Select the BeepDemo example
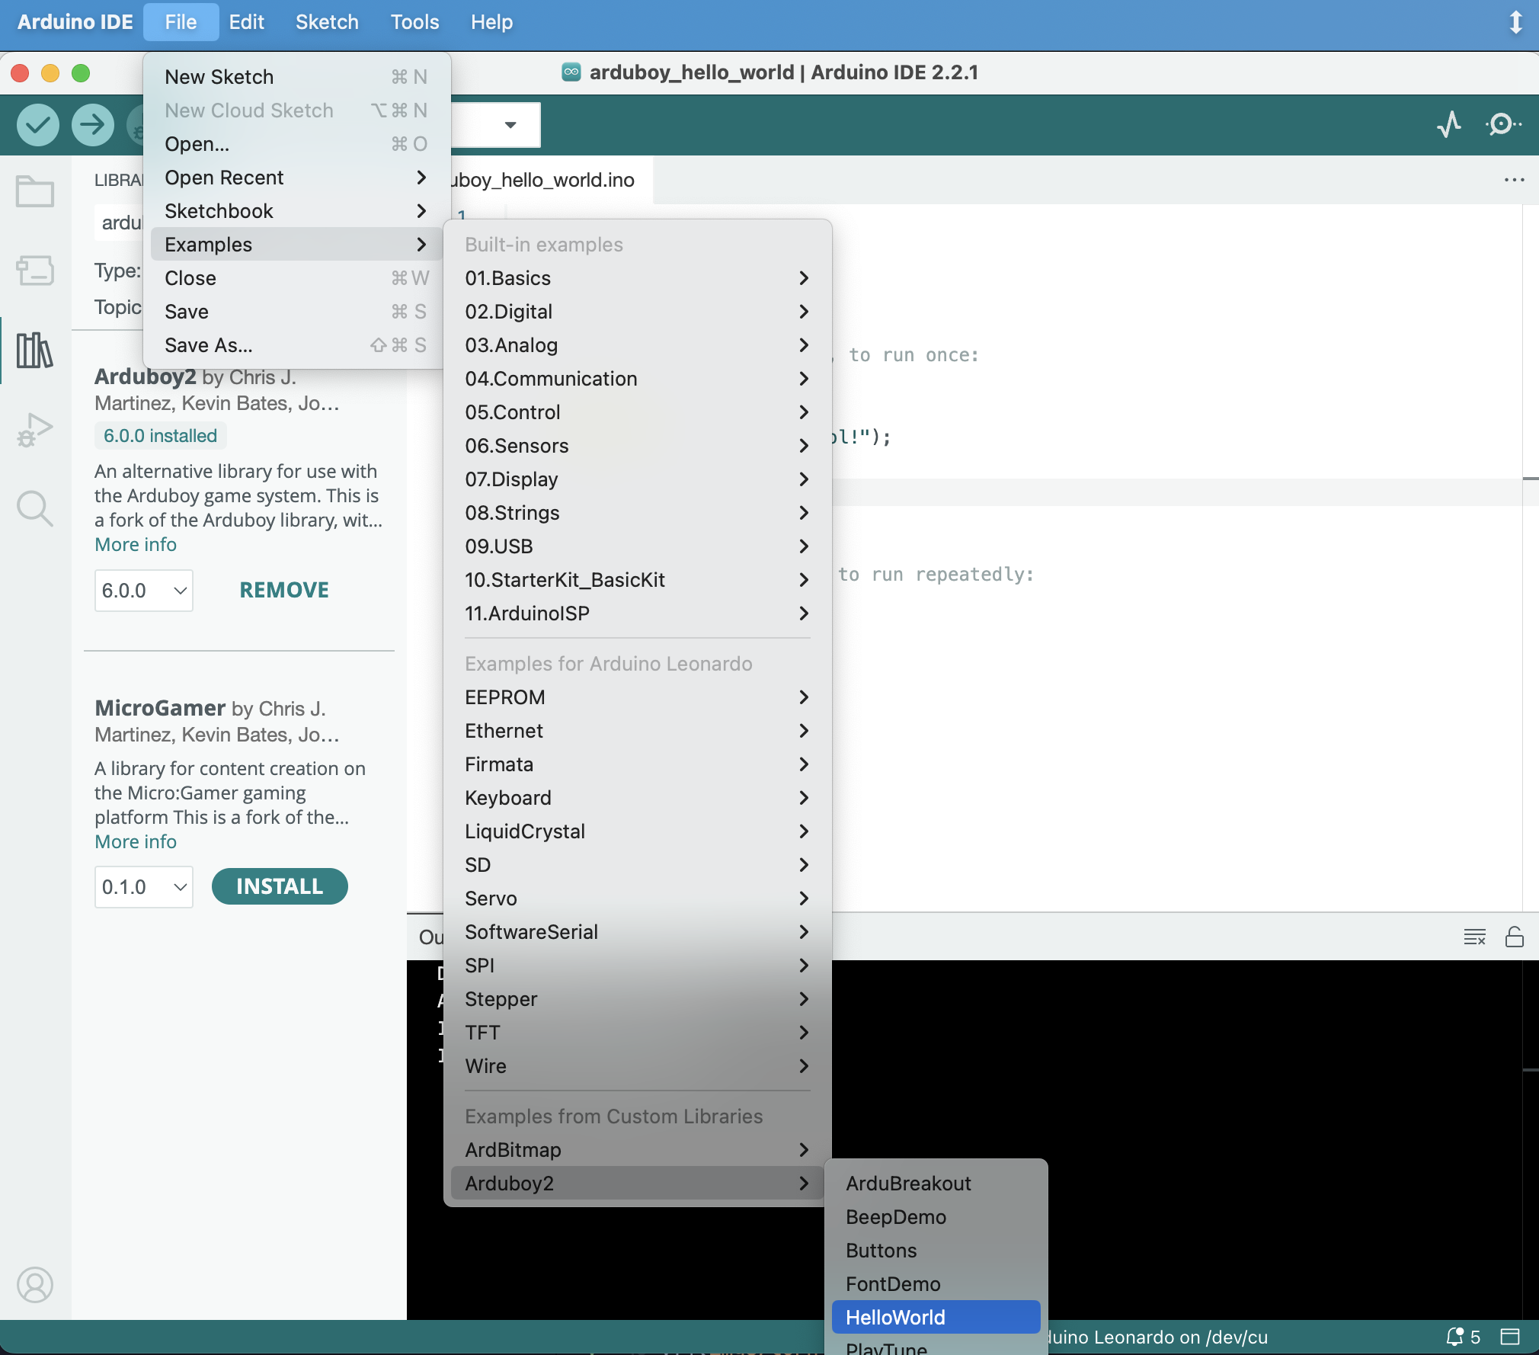Screen dimensions: 1539x1355 (x=936, y=1217)
